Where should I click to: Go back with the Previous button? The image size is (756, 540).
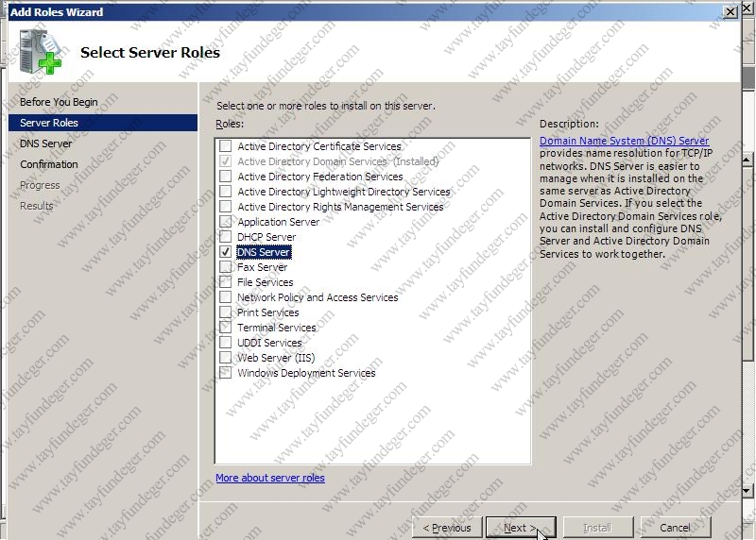tap(447, 528)
